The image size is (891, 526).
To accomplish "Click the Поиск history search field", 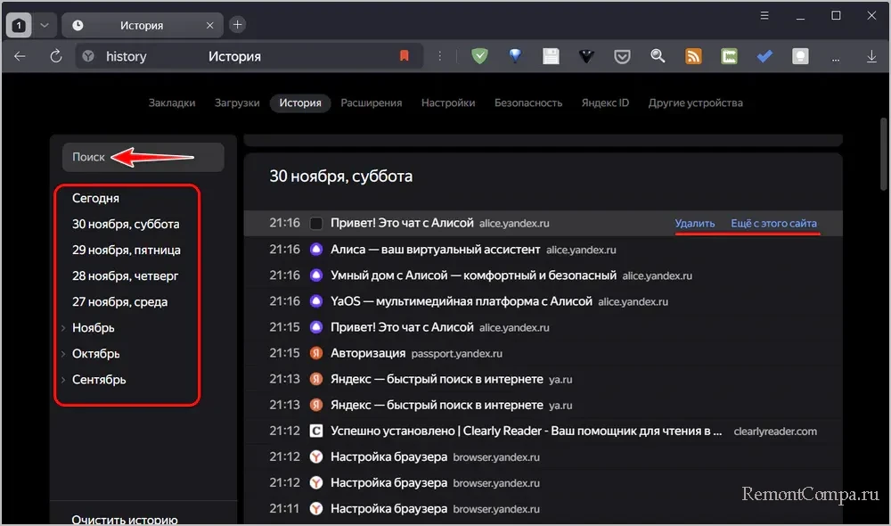I will [143, 157].
